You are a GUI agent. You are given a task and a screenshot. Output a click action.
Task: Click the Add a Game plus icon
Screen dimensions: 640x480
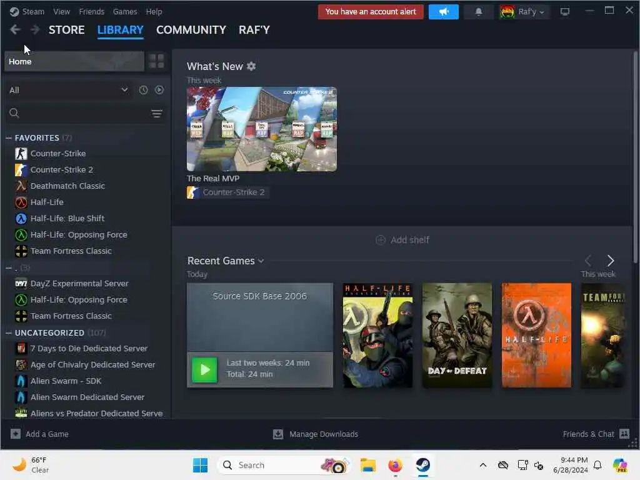click(x=16, y=434)
